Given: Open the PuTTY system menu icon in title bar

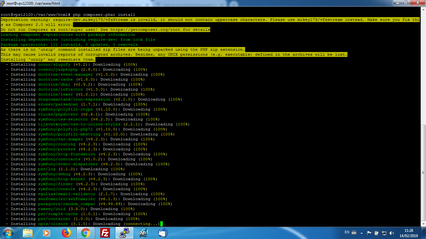Looking at the screenshot, I should [3, 3].
